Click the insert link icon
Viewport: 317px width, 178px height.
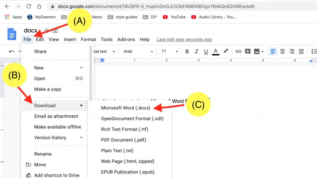click(x=238, y=52)
